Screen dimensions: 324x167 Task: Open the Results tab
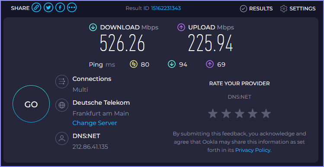[x=256, y=9]
